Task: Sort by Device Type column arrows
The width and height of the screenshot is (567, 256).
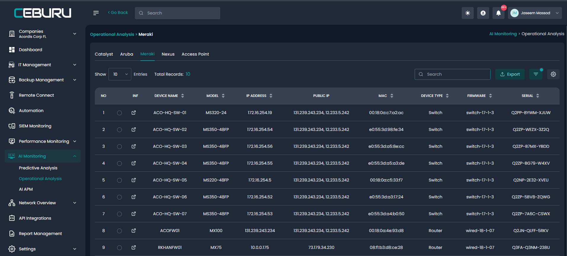Action: pos(447,96)
